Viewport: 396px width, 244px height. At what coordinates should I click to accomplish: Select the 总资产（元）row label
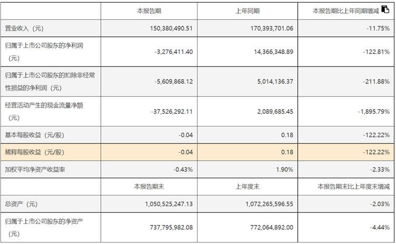tap(22, 204)
